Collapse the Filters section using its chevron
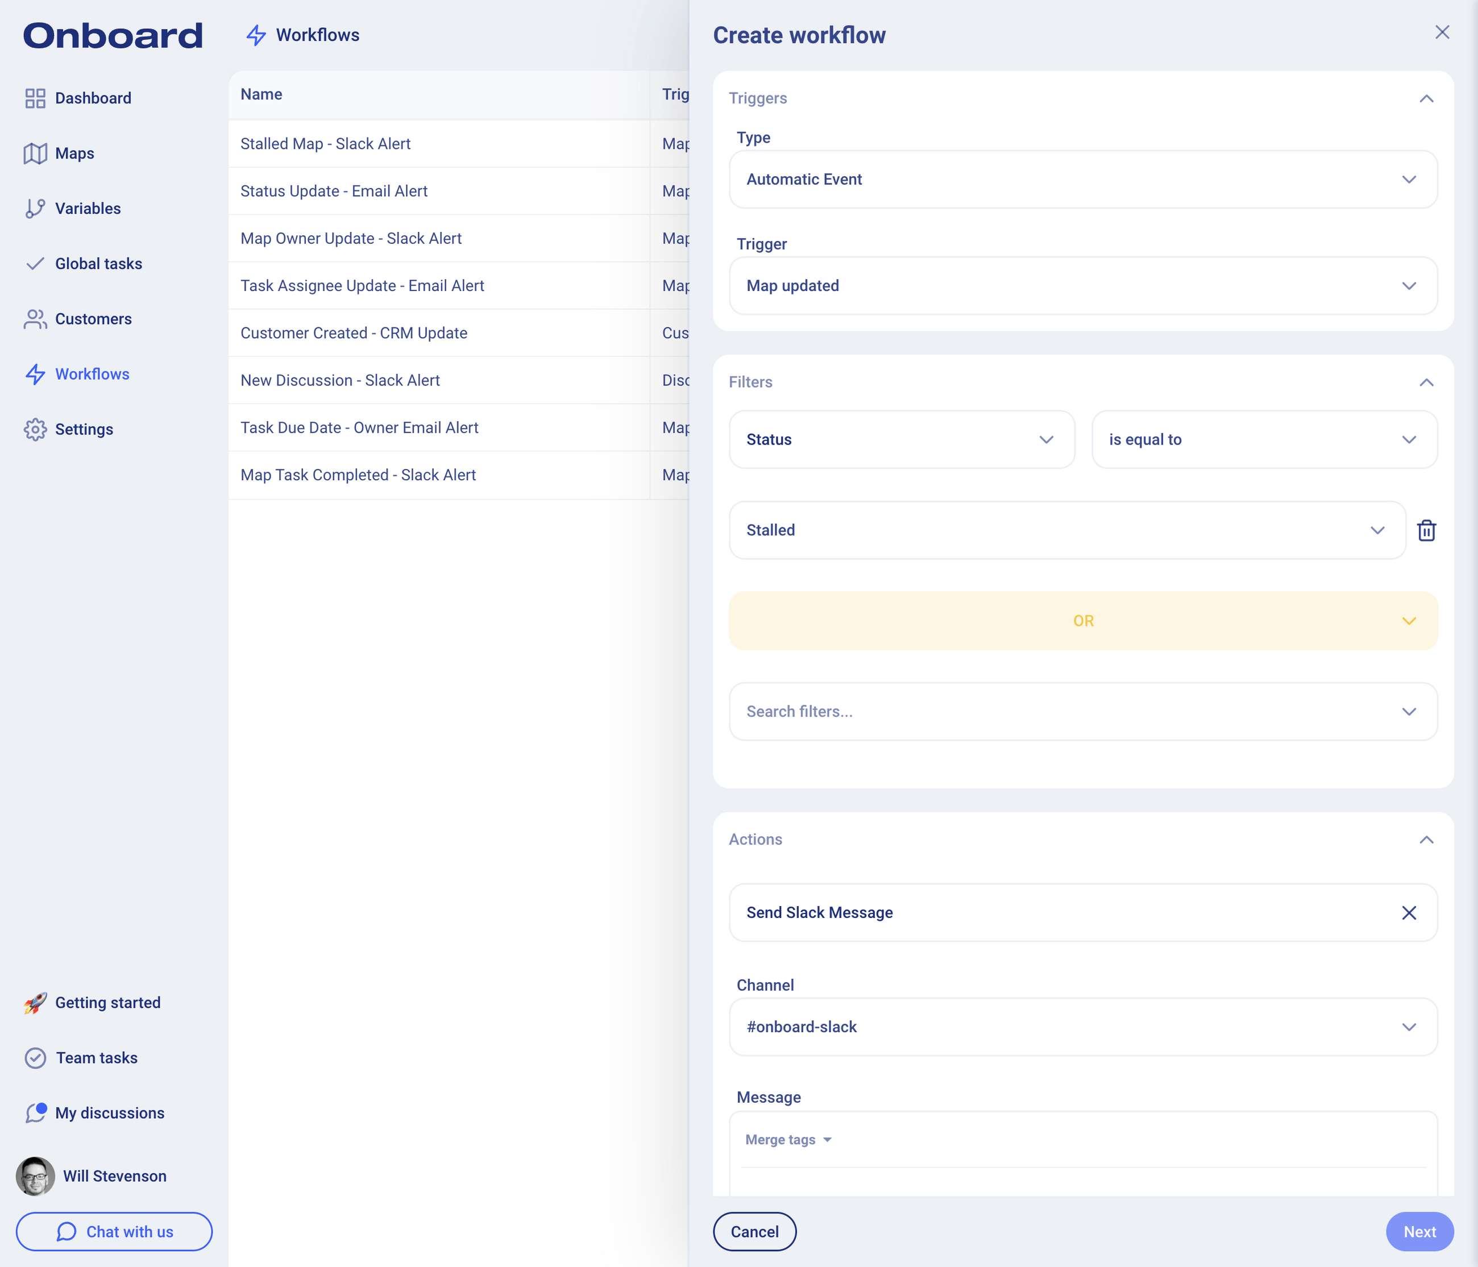The width and height of the screenshot is (1478, 1267). 1427,381
